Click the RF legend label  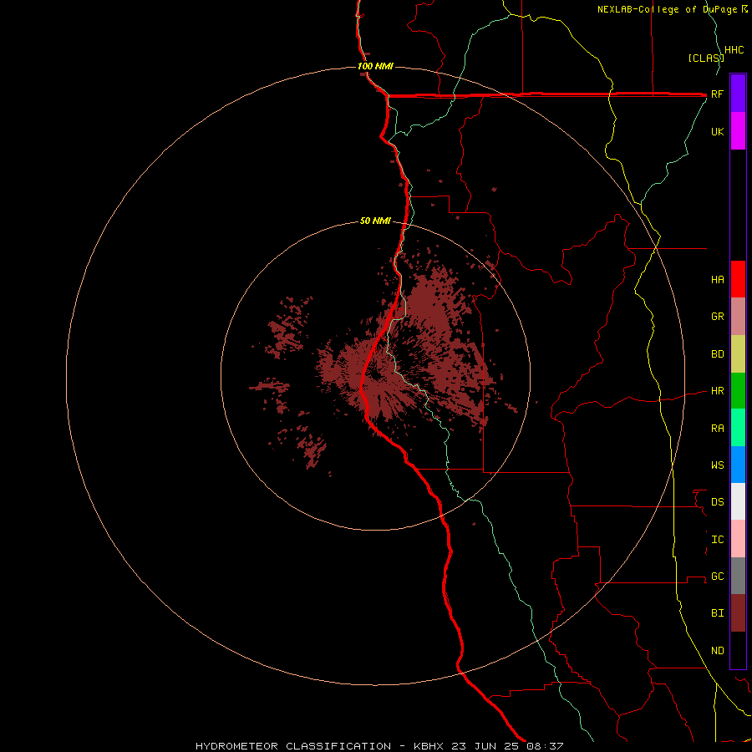tap(717, 94)
